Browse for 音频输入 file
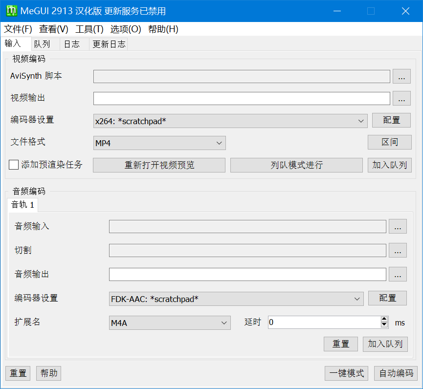 click(x=398, y=226)
